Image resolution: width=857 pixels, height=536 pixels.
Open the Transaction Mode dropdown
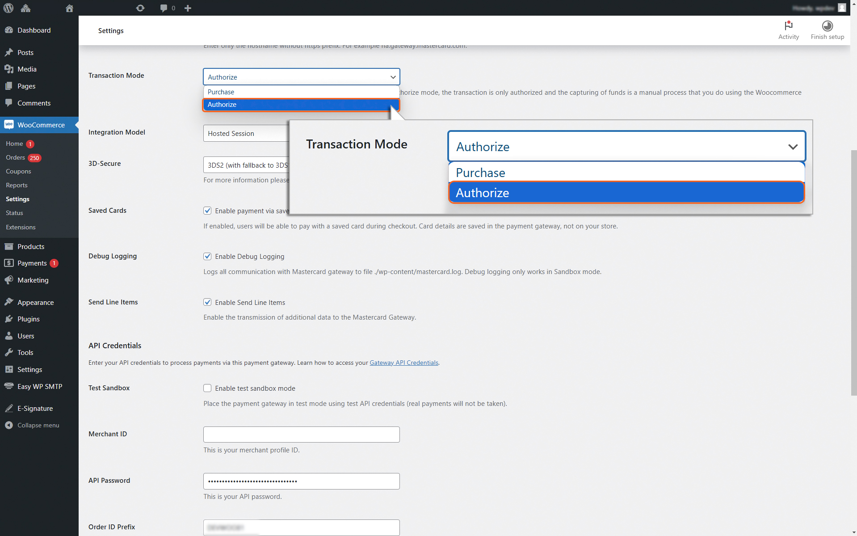coord(302,77)
